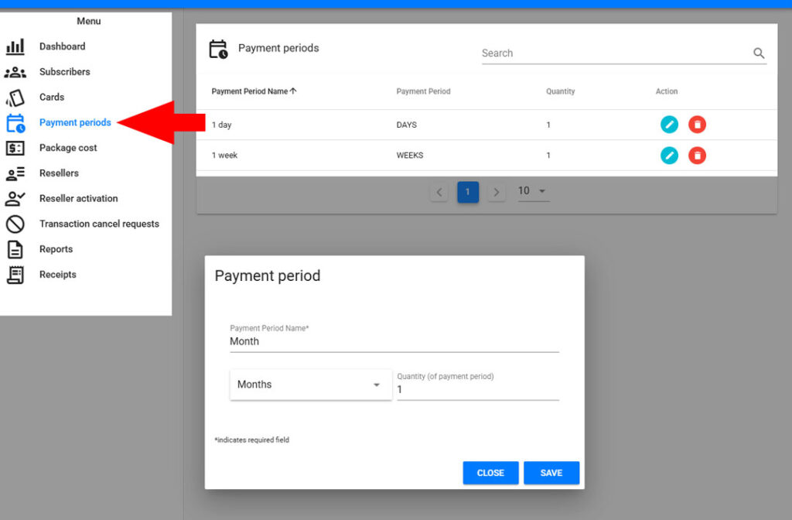Save the new Month payment period
This screenshot has height=520, width=792.
(x=551, y=472)
